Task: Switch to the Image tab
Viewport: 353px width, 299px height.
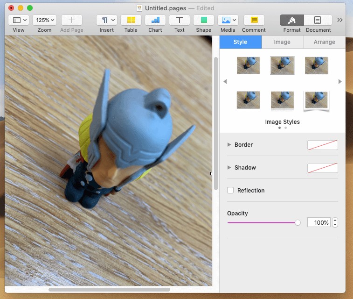Action: [282, 42]
